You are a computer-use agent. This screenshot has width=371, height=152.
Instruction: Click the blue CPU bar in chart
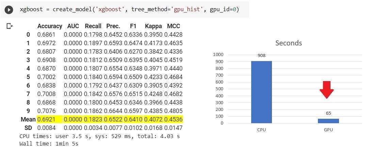tap(261, 92)
